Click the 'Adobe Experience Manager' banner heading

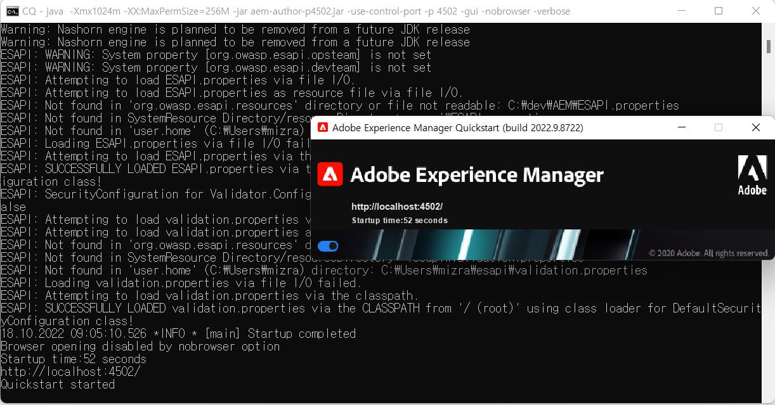coord(477,174)
